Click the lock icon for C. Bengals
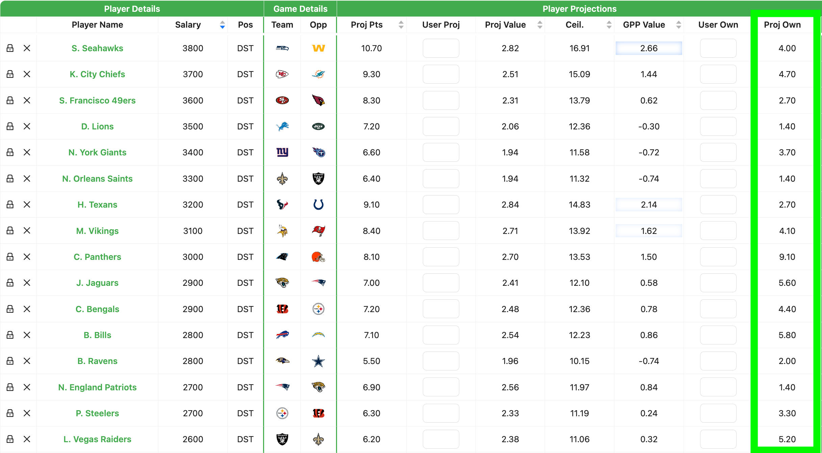The width and height of the screenshot is (822, 453). coord(10,309)
